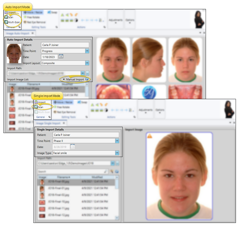This screenshot has width=239, height=226.
Task: Click browse button beside Auto-Import path
Action: [87, 73]
